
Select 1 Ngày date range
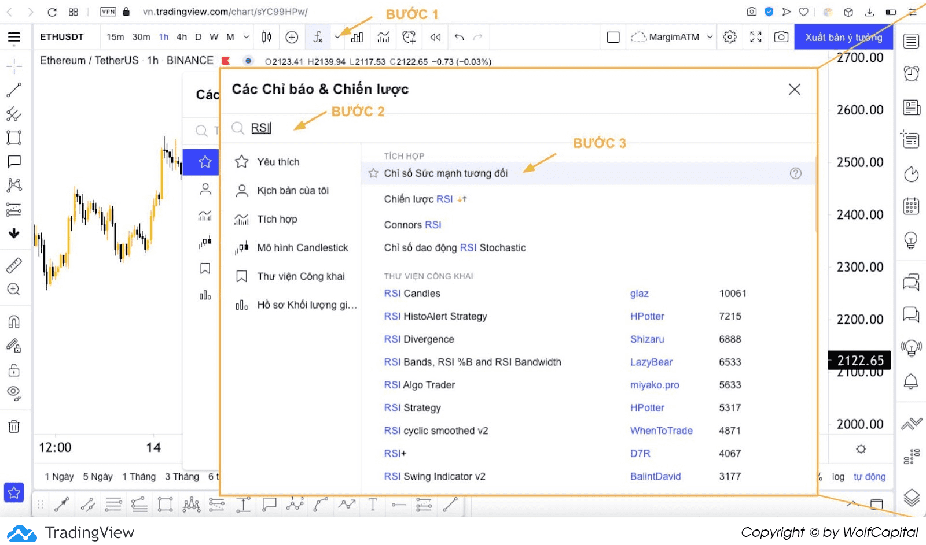[x=60, y=477]
